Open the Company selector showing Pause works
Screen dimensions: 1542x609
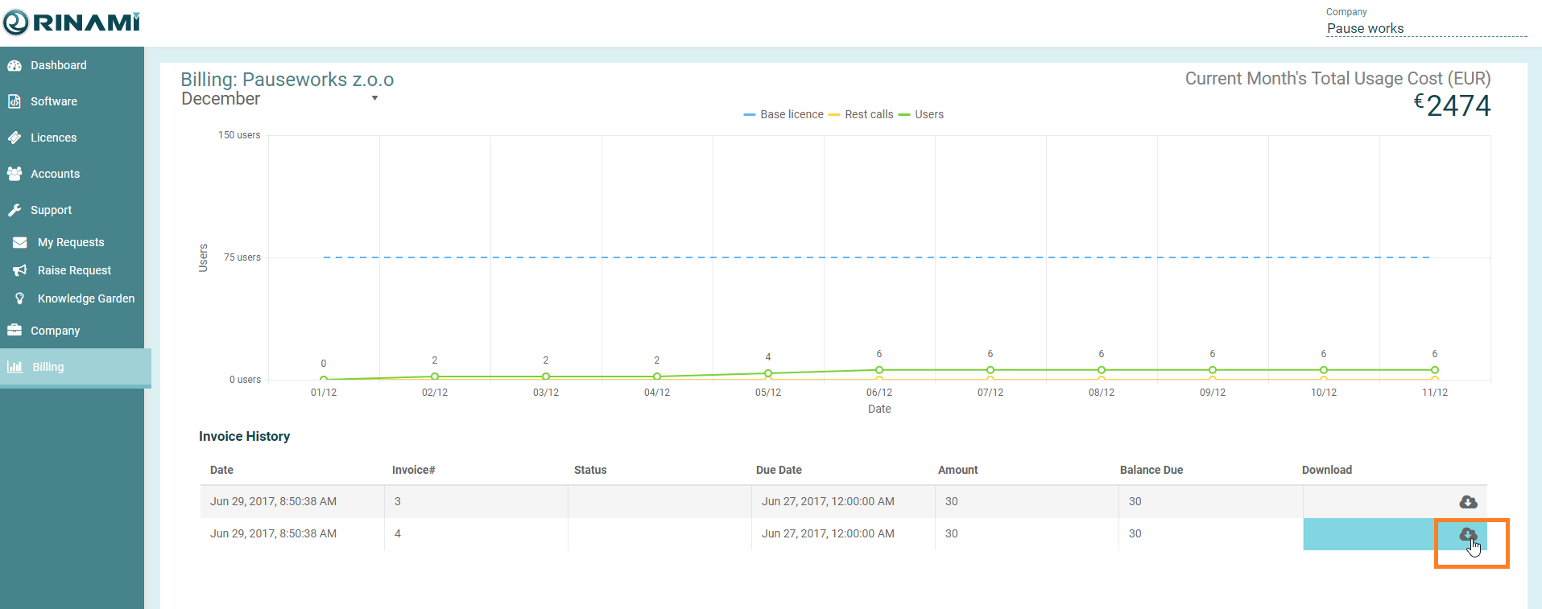1425,29
